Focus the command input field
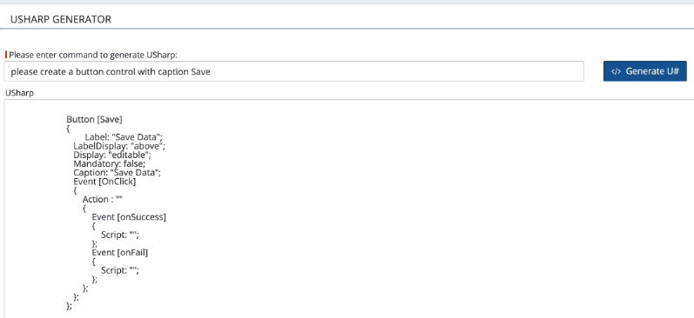This screenshot has height=318, width=694. (x=294, y=71)
